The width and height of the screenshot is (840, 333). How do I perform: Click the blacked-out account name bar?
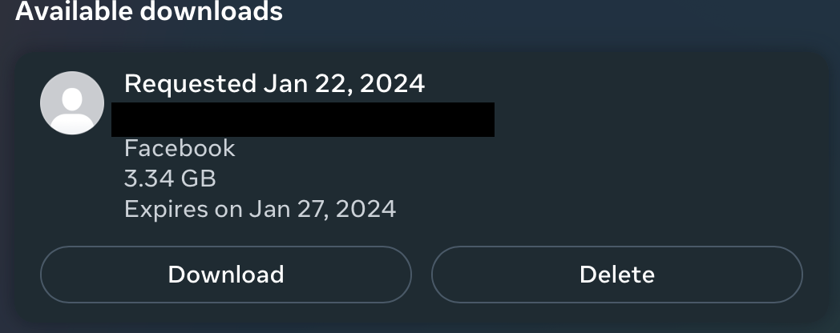point(303,119)
